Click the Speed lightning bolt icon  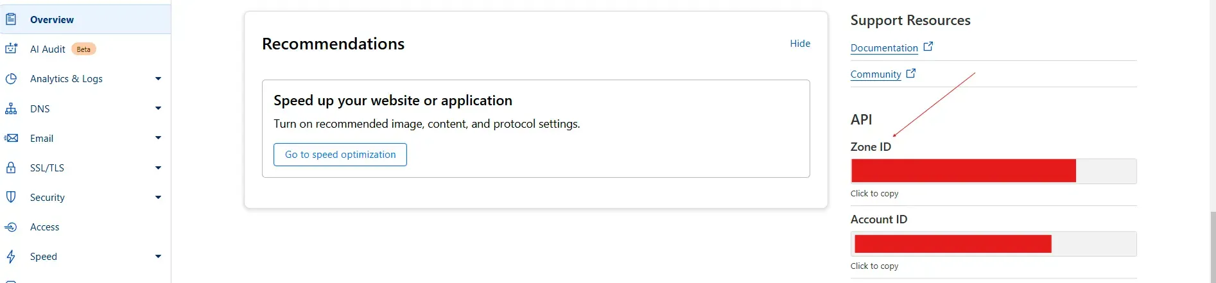11,257
